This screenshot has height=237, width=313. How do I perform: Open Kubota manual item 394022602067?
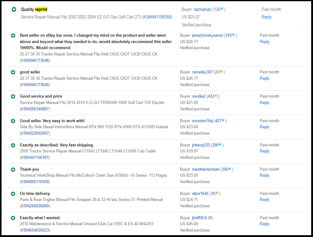click(35, 133)
